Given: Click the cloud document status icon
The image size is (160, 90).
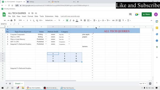Looking at the screenshot, I should (36, 13).
